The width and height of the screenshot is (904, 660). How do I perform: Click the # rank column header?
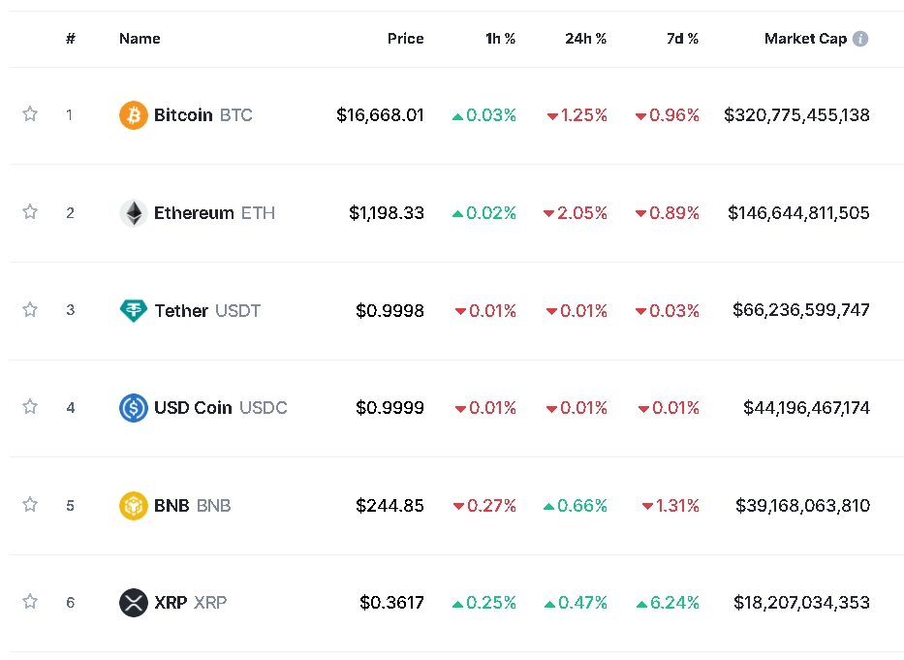pos(71,39)
